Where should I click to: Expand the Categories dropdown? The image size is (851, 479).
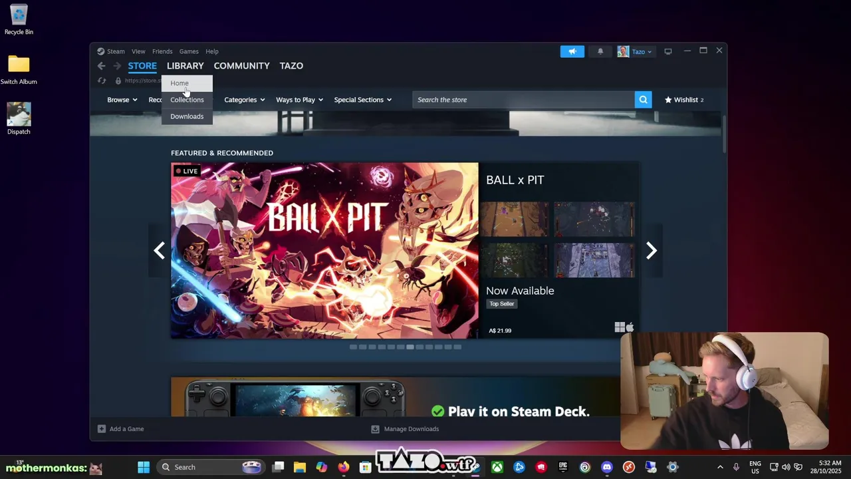pyautogui.click(x=245, y=100)
